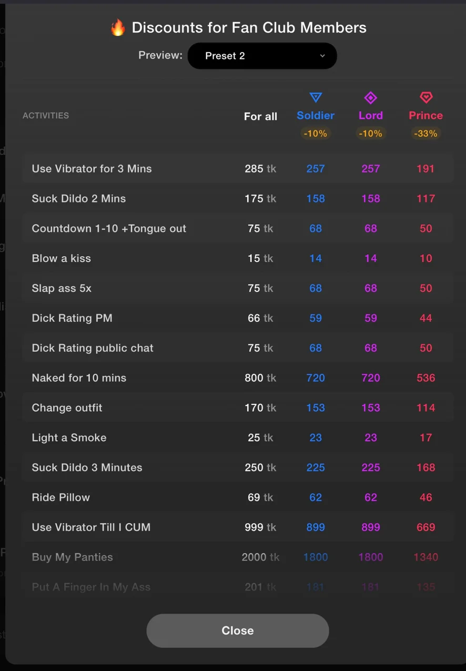Click the ACTIVITIES column heading
Screen dimensions: 466x671
tap(46, 116)
